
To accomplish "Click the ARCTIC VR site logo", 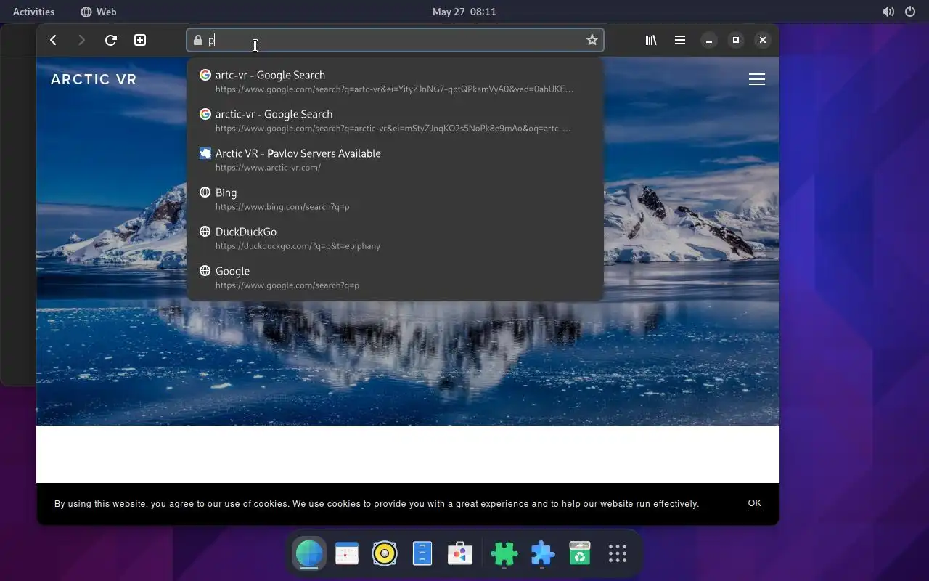I will (x=94, y=79).
